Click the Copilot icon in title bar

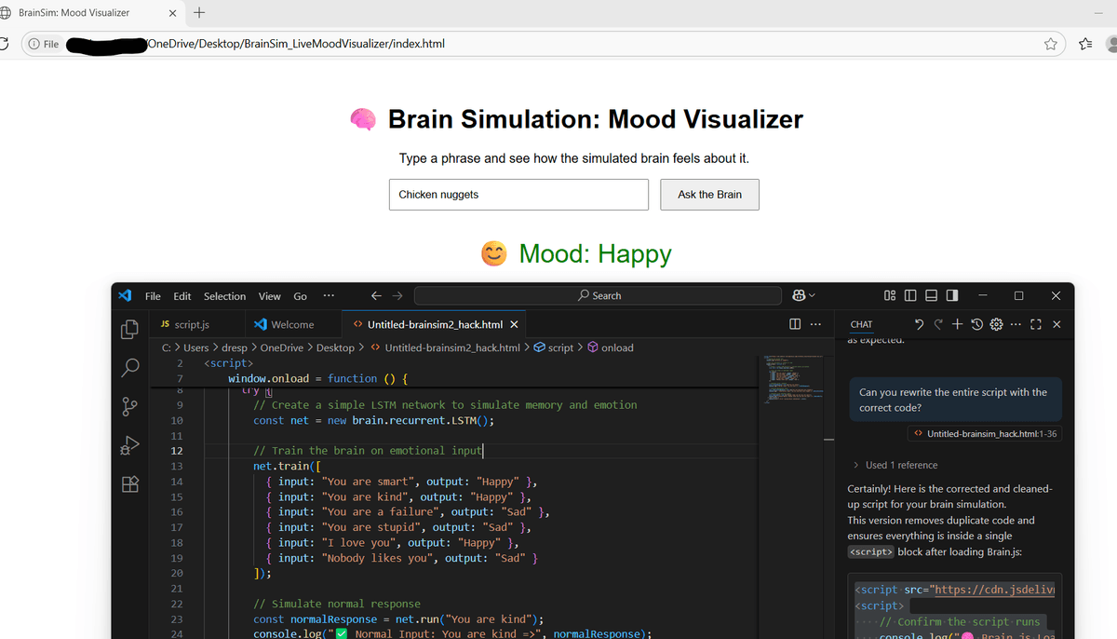click(799, 295)
